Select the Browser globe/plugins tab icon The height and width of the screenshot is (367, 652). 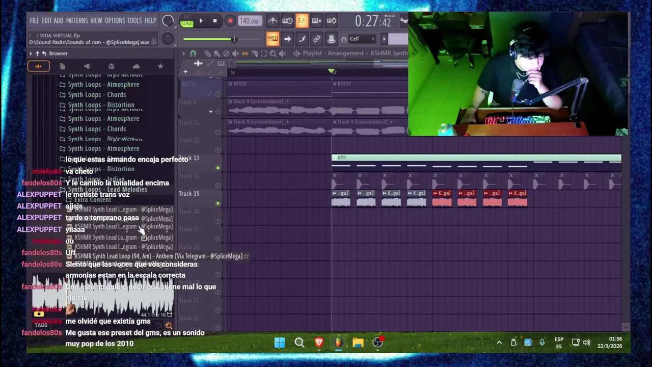(112, 66)
